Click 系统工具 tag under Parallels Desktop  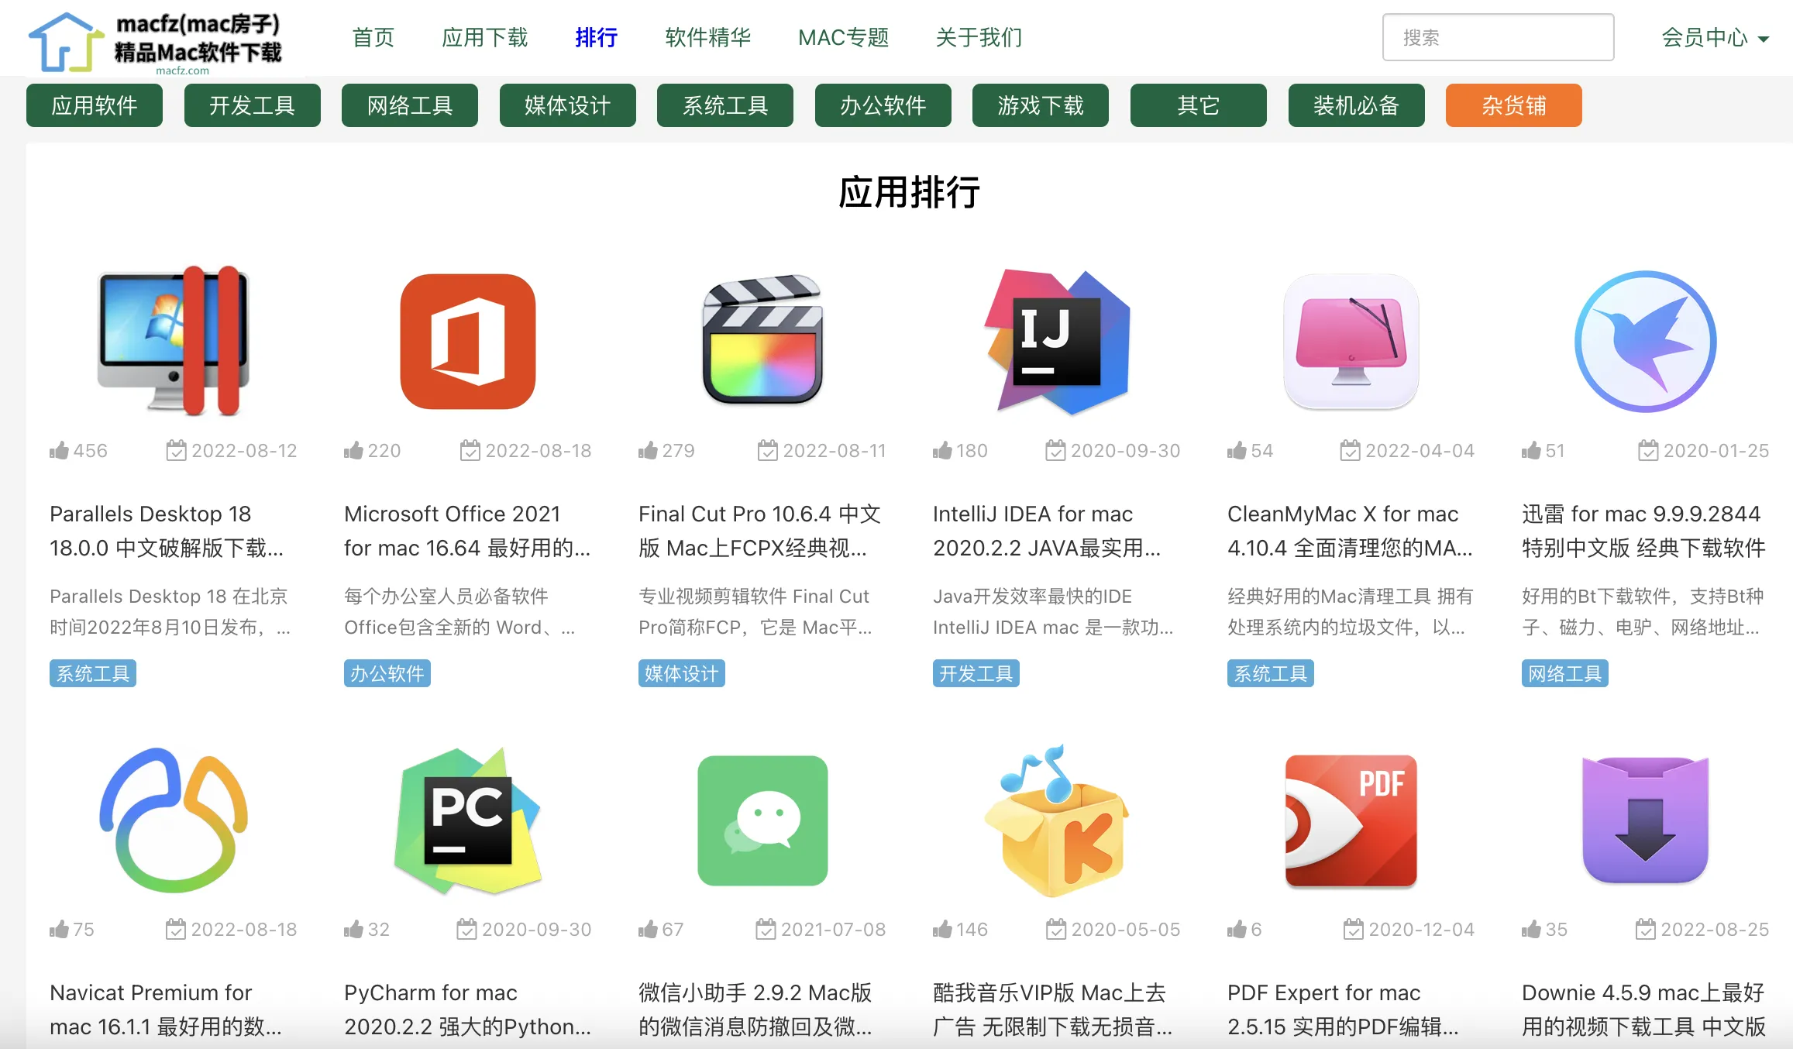[93, 673]
